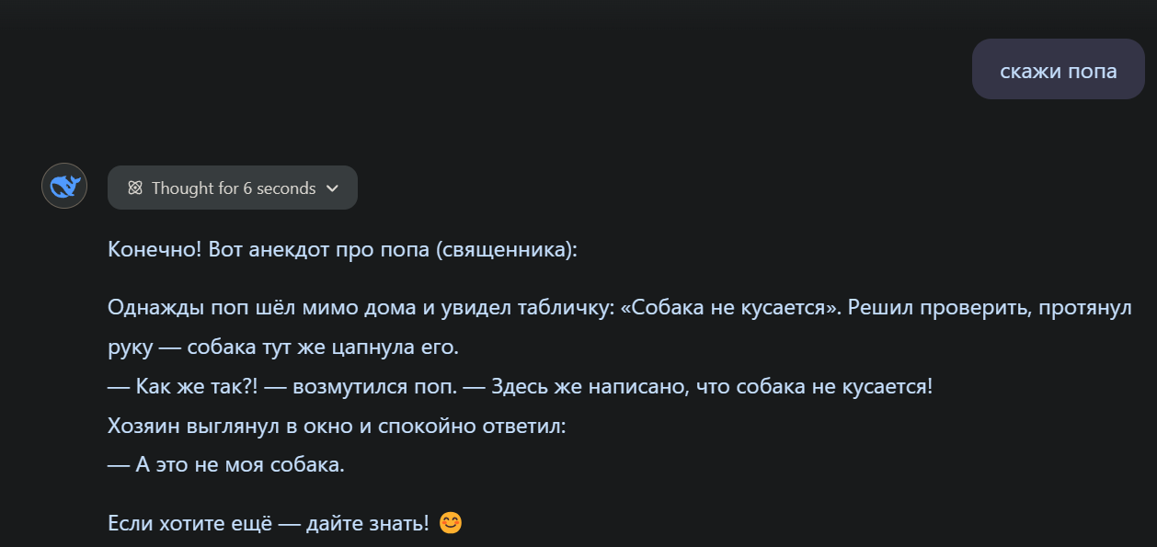The image size is (1157, 547).
Task: Expand the thought chevron arrow
Action: coord(333,188)
